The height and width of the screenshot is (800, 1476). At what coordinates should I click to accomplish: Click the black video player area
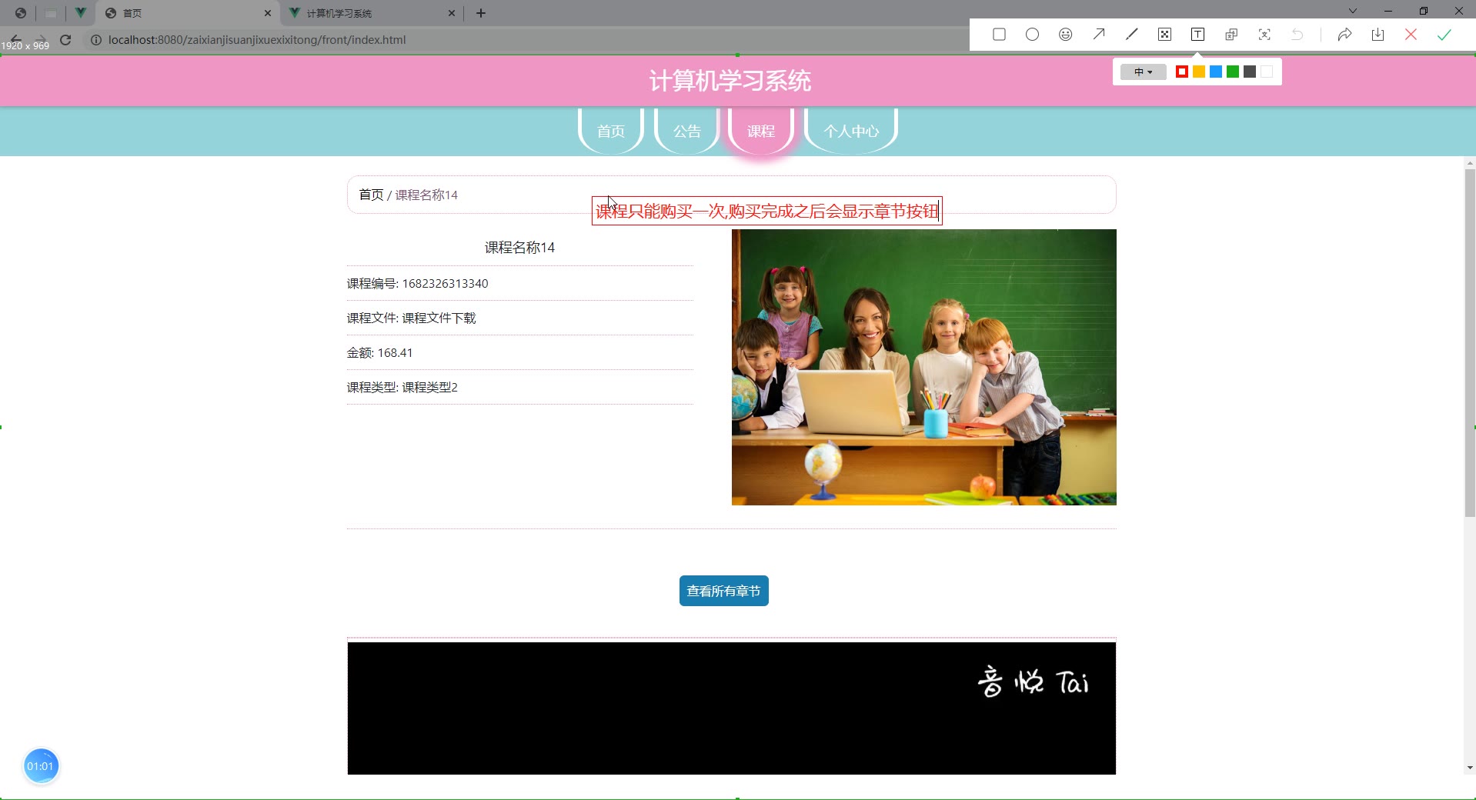pos(731,708)
